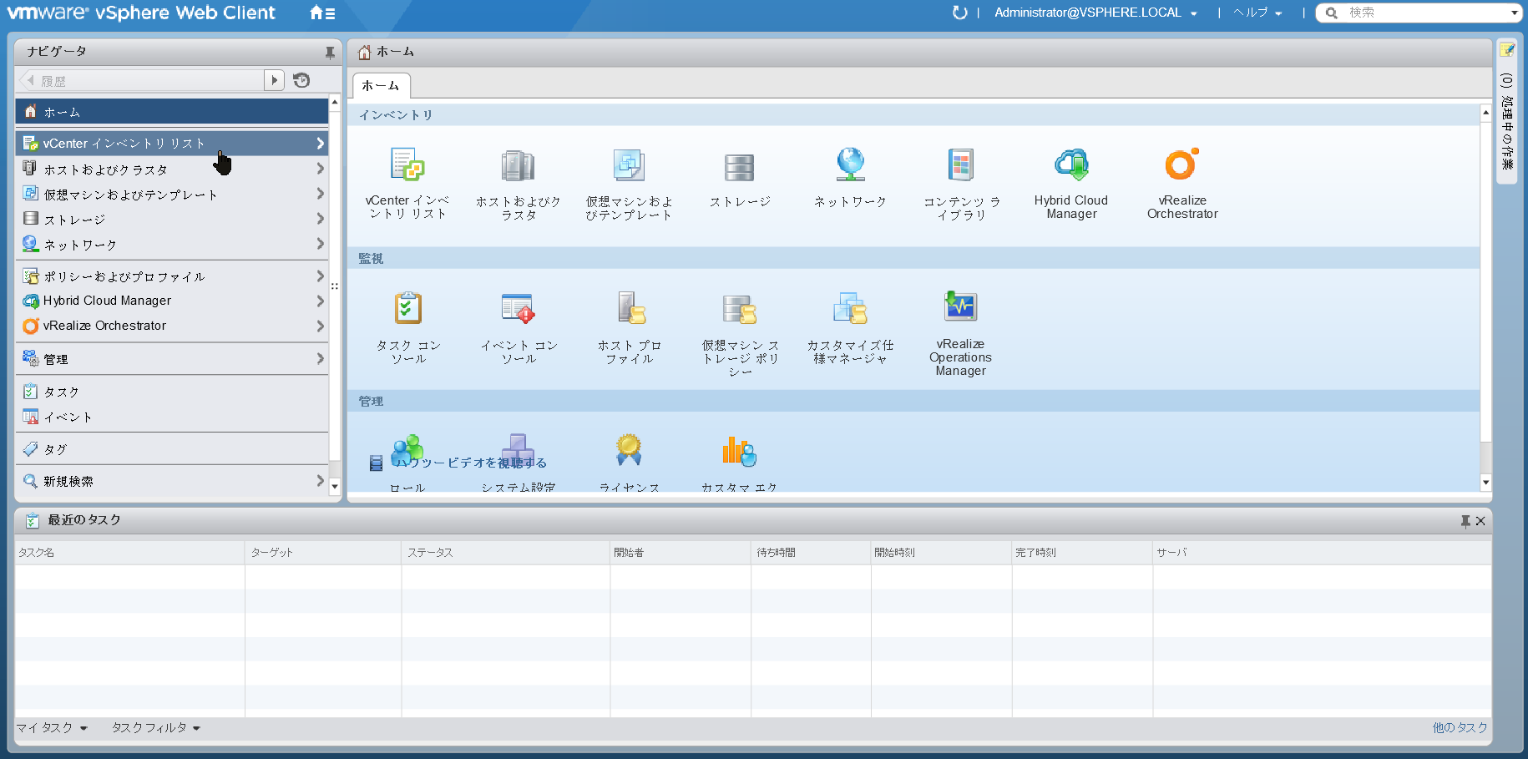Screen dimensions: 1528x759
Task: Sort by 開始時刻 column header
Action: click(x=941, y=552)
